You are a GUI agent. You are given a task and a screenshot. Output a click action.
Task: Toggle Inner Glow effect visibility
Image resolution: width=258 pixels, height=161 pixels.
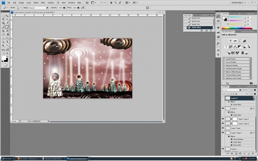click(x=232, y=145)
